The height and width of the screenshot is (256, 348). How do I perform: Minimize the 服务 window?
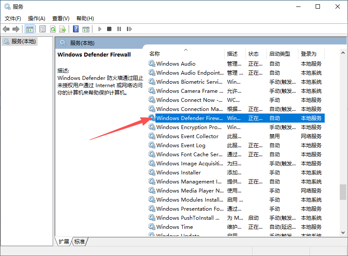(298, 6)
